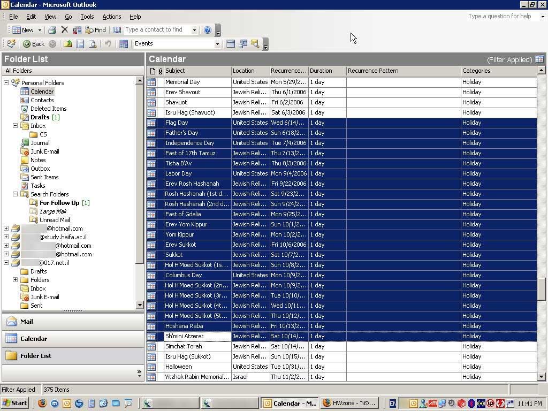Select Deleted Items folder

(48, 109)
